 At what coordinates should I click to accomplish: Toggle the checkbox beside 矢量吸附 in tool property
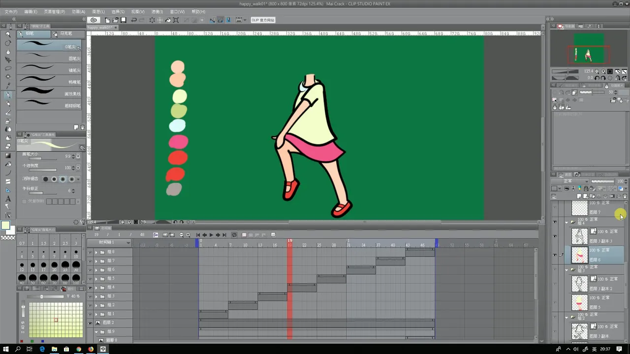[x=25, y=201]
